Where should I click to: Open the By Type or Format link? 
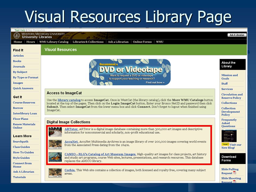click(26, 77)
